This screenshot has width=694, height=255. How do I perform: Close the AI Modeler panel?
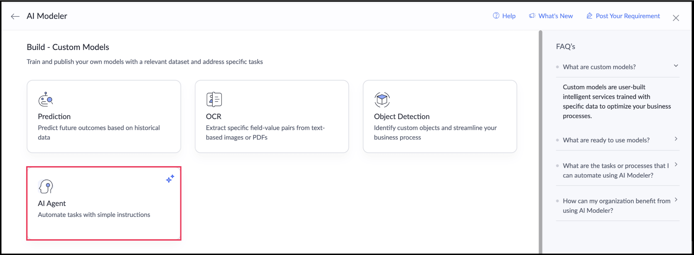point(676,18)
